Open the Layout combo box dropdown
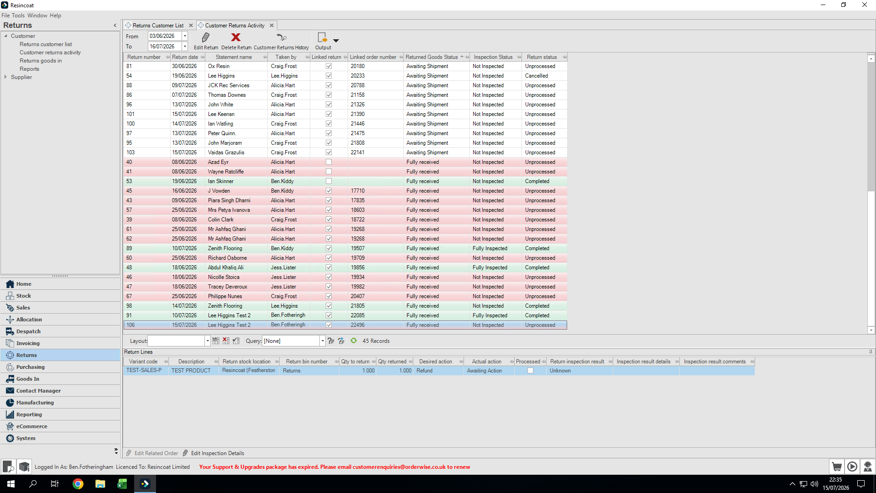Viewport: 876px width, 493px height. click(x=208, y=341)
